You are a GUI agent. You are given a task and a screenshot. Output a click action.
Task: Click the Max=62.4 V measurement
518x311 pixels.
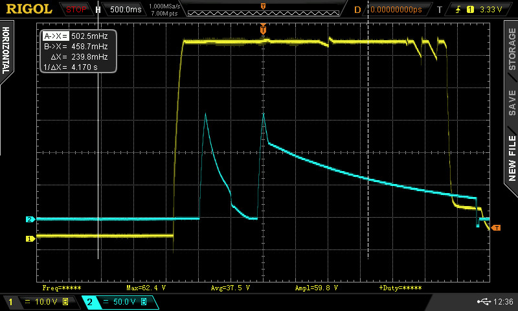[146, 288]
